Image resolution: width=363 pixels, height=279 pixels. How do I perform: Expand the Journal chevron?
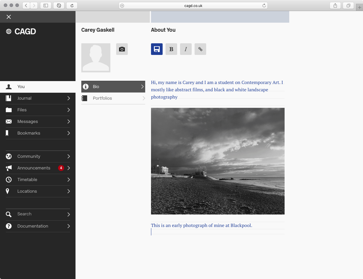tap(69, 98)
